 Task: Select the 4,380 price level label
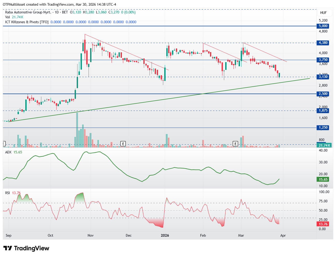(323, 43)
